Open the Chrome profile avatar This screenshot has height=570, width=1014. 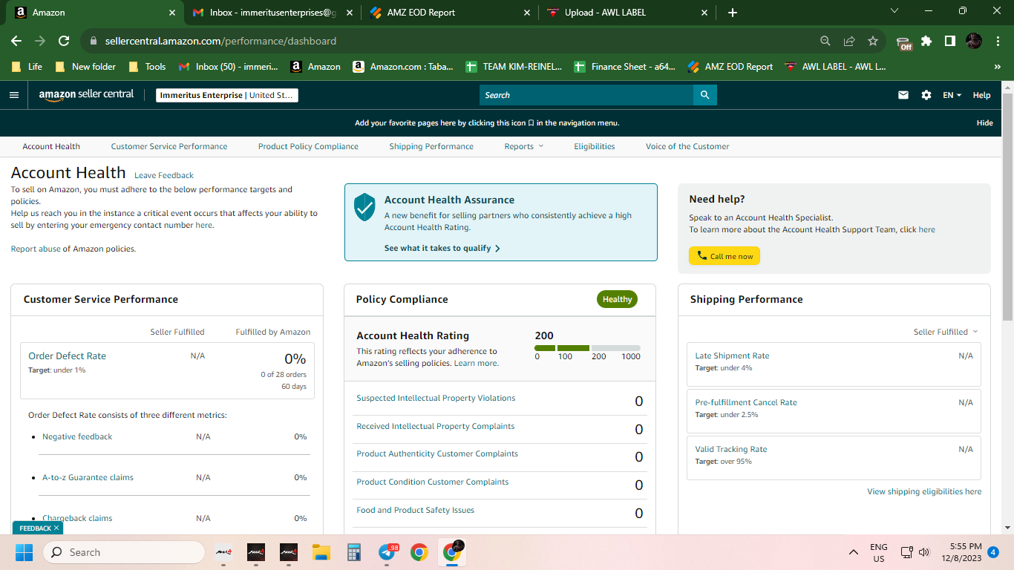click(x=974, y=41)
